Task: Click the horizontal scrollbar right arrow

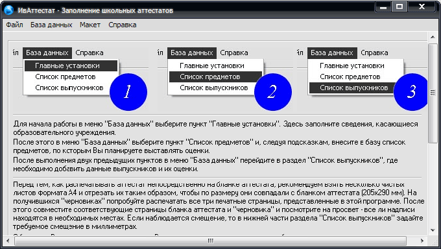Action: coord(422,241)
